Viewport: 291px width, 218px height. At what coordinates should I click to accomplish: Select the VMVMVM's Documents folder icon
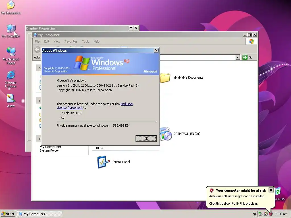(x=165, y=77)
